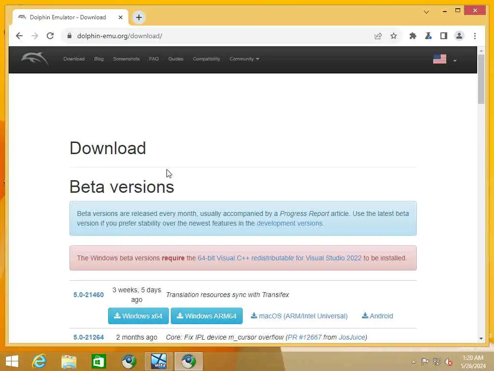Open the Compatibility nav item
Image resolution: width=494 pixels, height=371 pixels.
(206, 59)
